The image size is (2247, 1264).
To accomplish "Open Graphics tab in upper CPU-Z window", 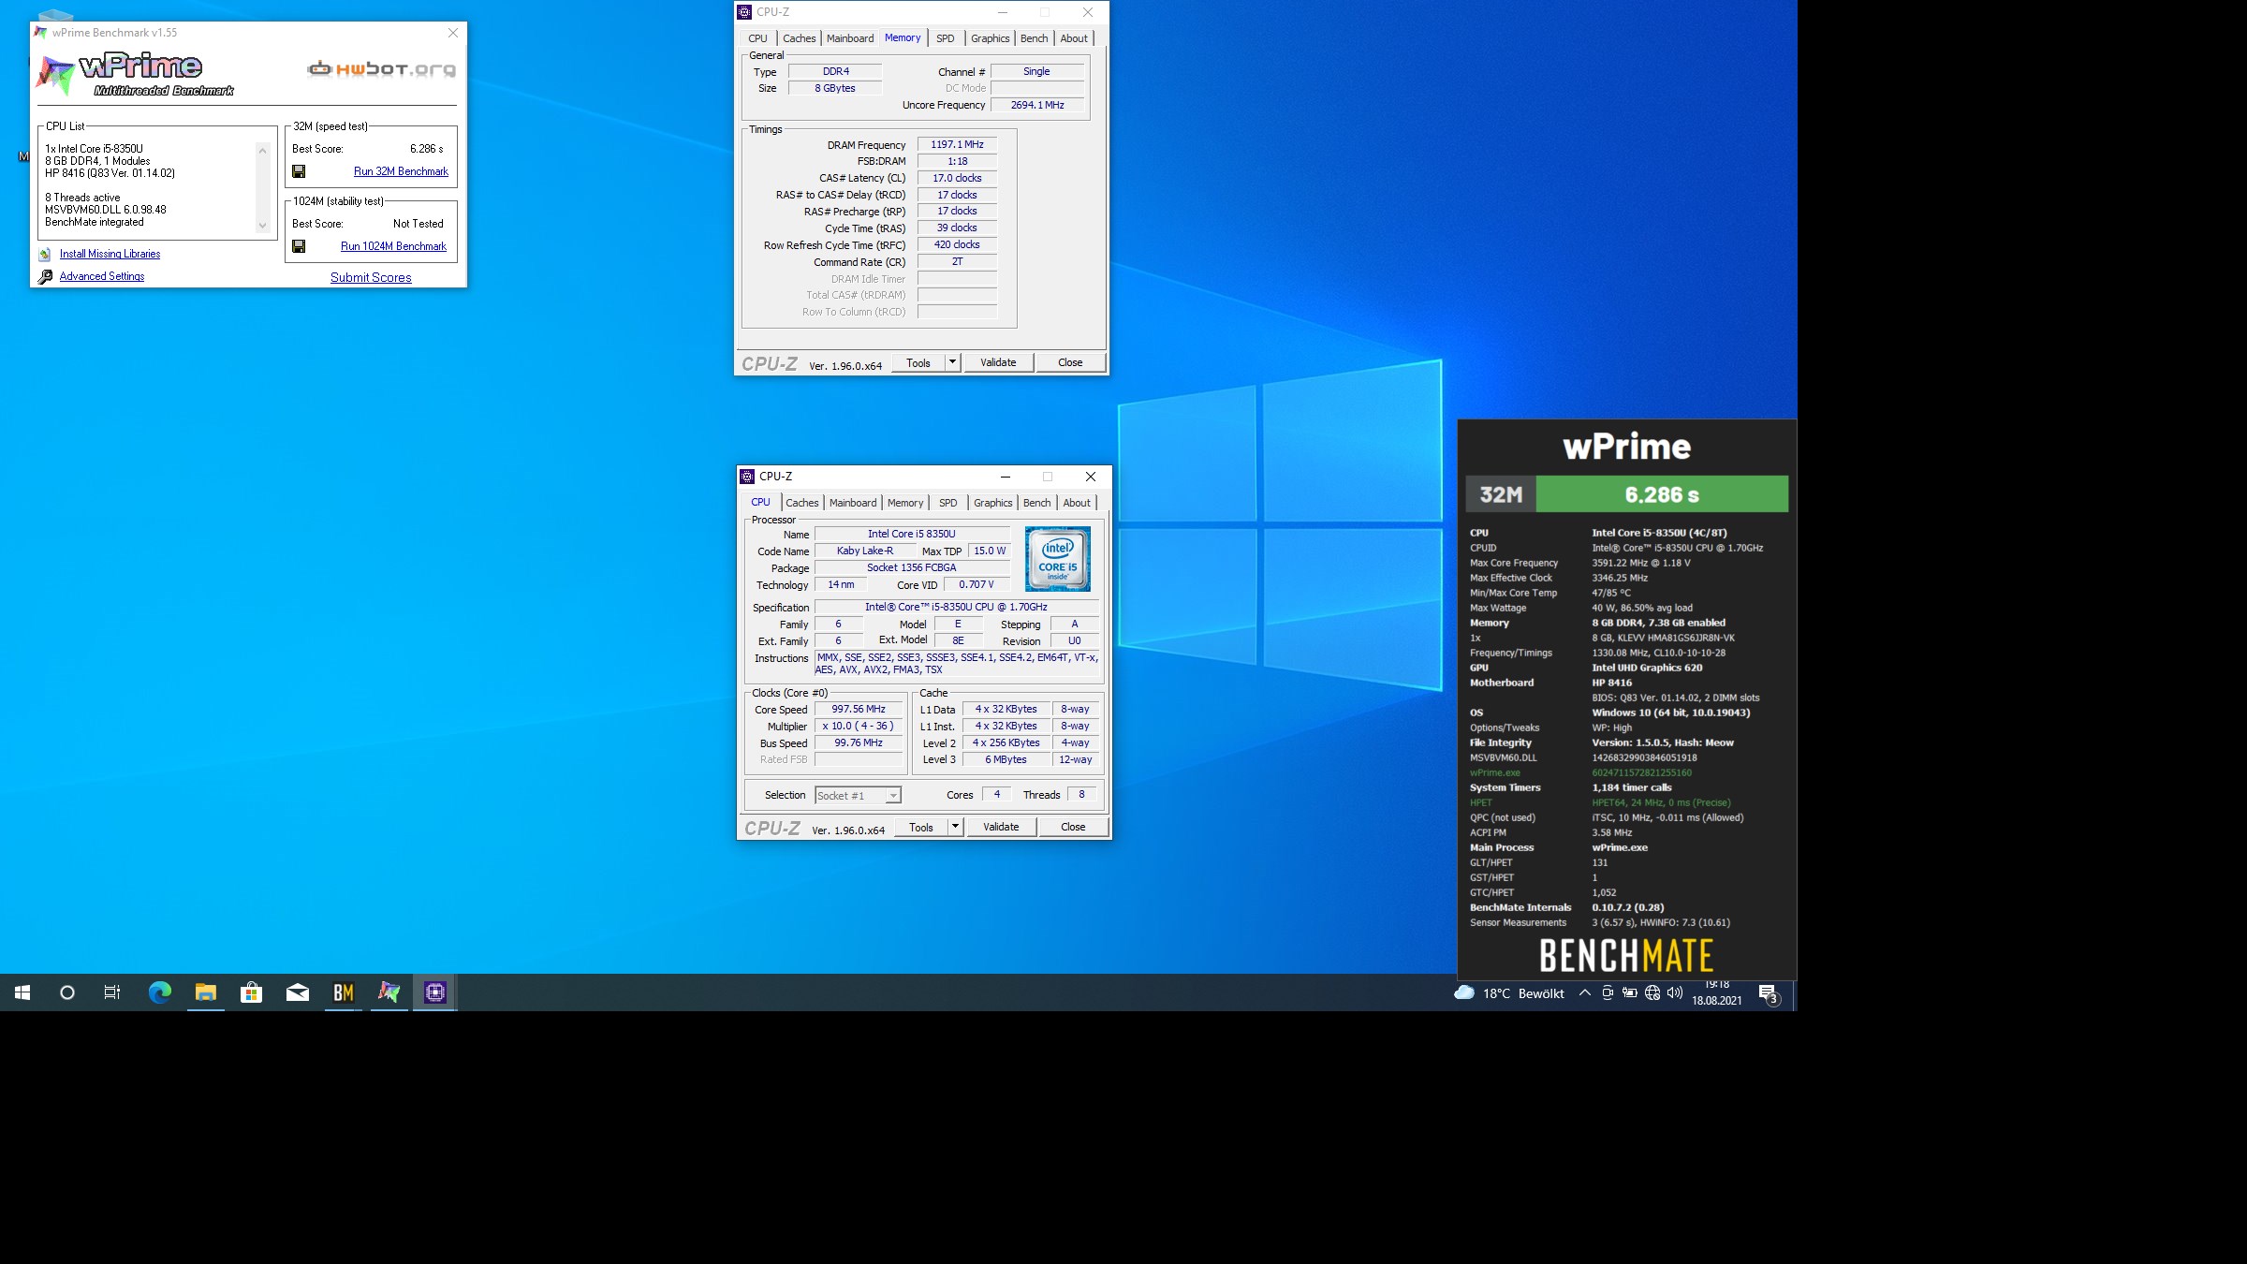I will [990, 38].
